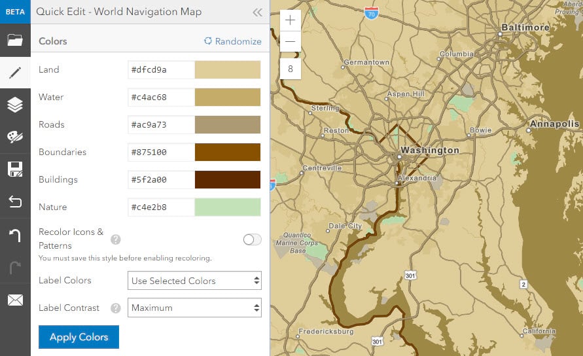Click the Fredericksburg label on the map

click(x=326, y=331)
